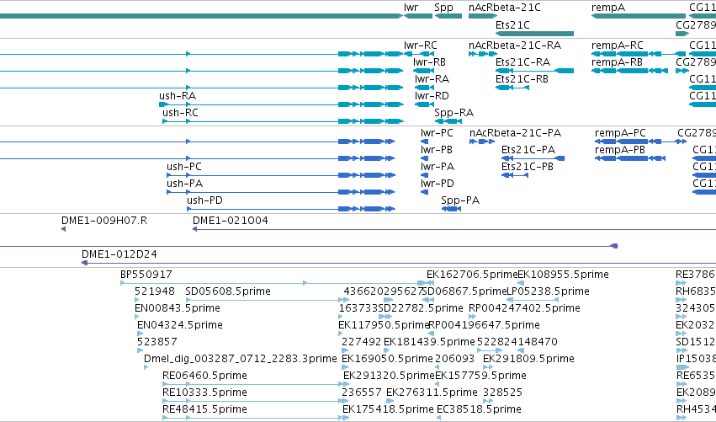This screenshot has height=422, width=716.
Task: Click transcript lwr-RA label
Action: 432,79
